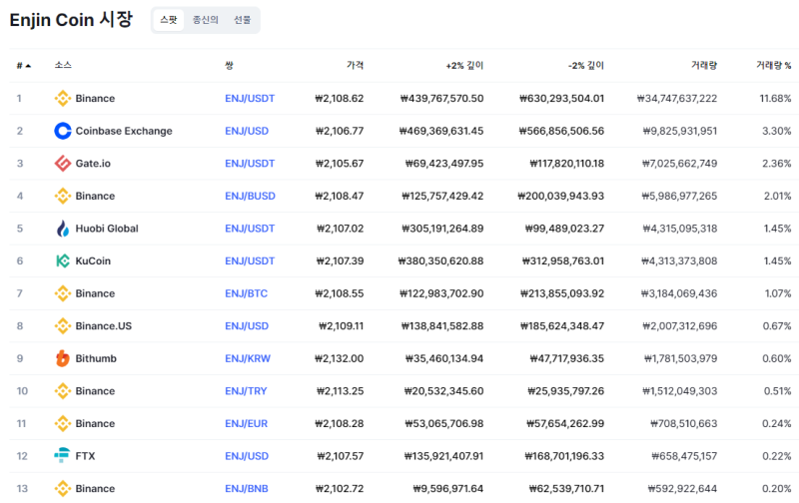Click the KuCoin exchange name

pyautogui.click(x=93, y=261)
